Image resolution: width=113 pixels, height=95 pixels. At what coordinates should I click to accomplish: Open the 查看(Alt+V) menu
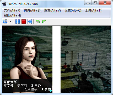point(52,10)
